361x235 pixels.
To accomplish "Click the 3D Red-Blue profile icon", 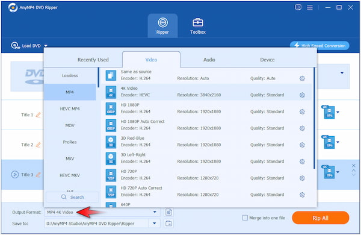I will [111, 142].
